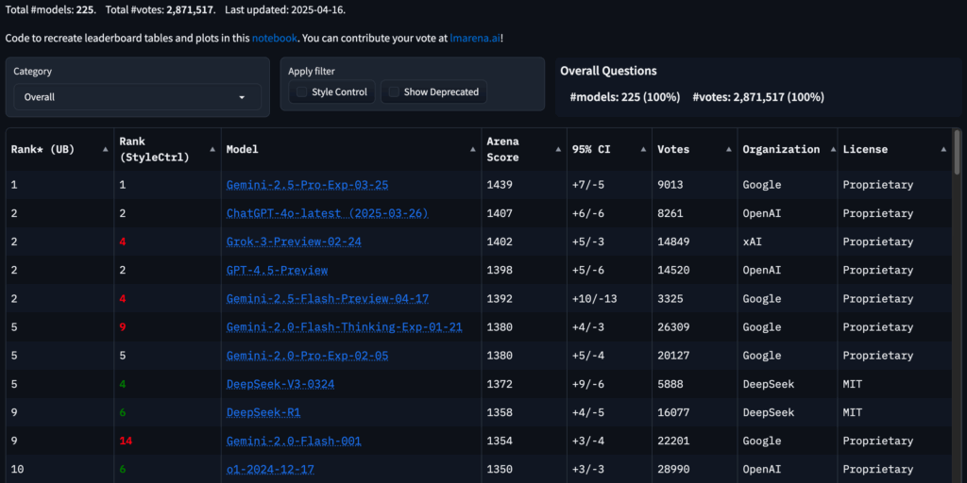Open the ChatGPT-4o-latest (2025-03-26) link
967x483 pixels.
328,213
